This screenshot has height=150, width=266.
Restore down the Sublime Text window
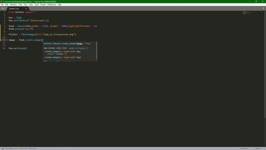[256, 2]
